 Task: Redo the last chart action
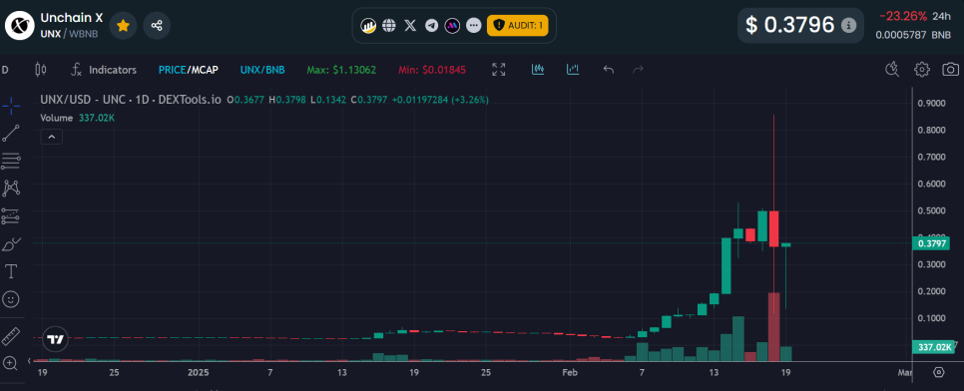pos(638,70)
